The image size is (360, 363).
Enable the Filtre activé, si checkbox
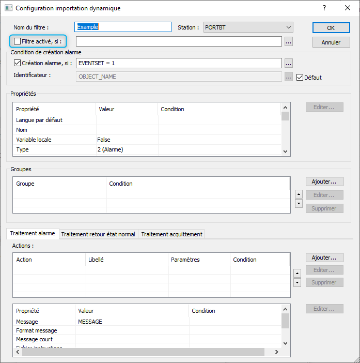pos(18,41)
